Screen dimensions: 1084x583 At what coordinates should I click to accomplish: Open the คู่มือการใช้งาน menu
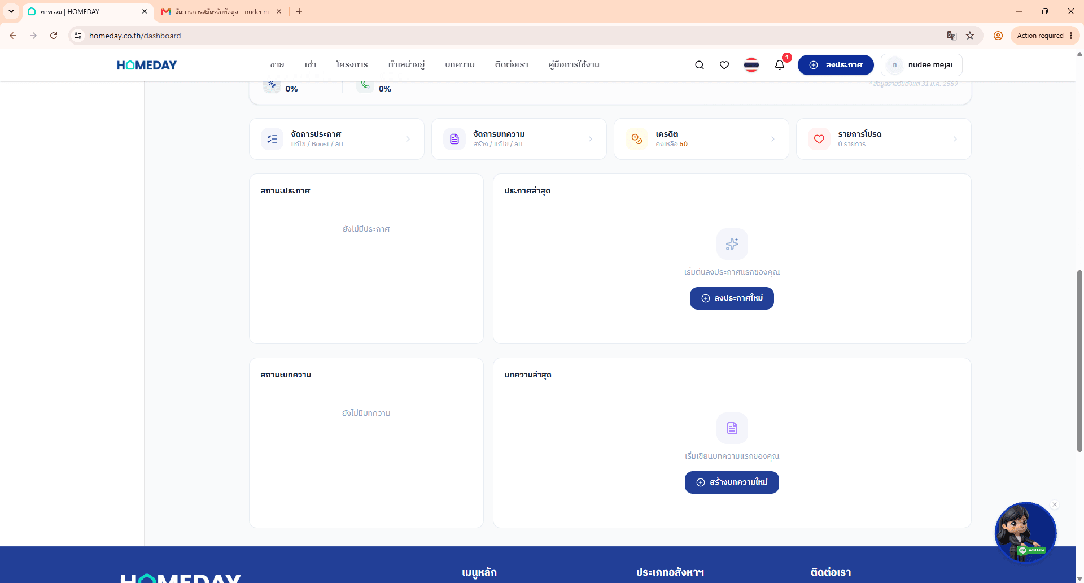click(x=574, y=65)
